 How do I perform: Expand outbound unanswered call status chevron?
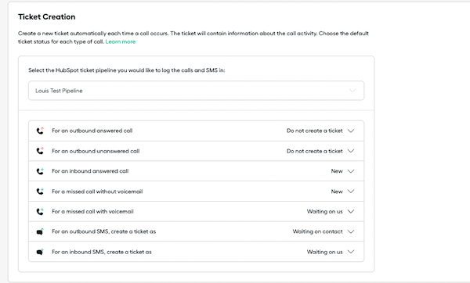(x=351, y=151)
